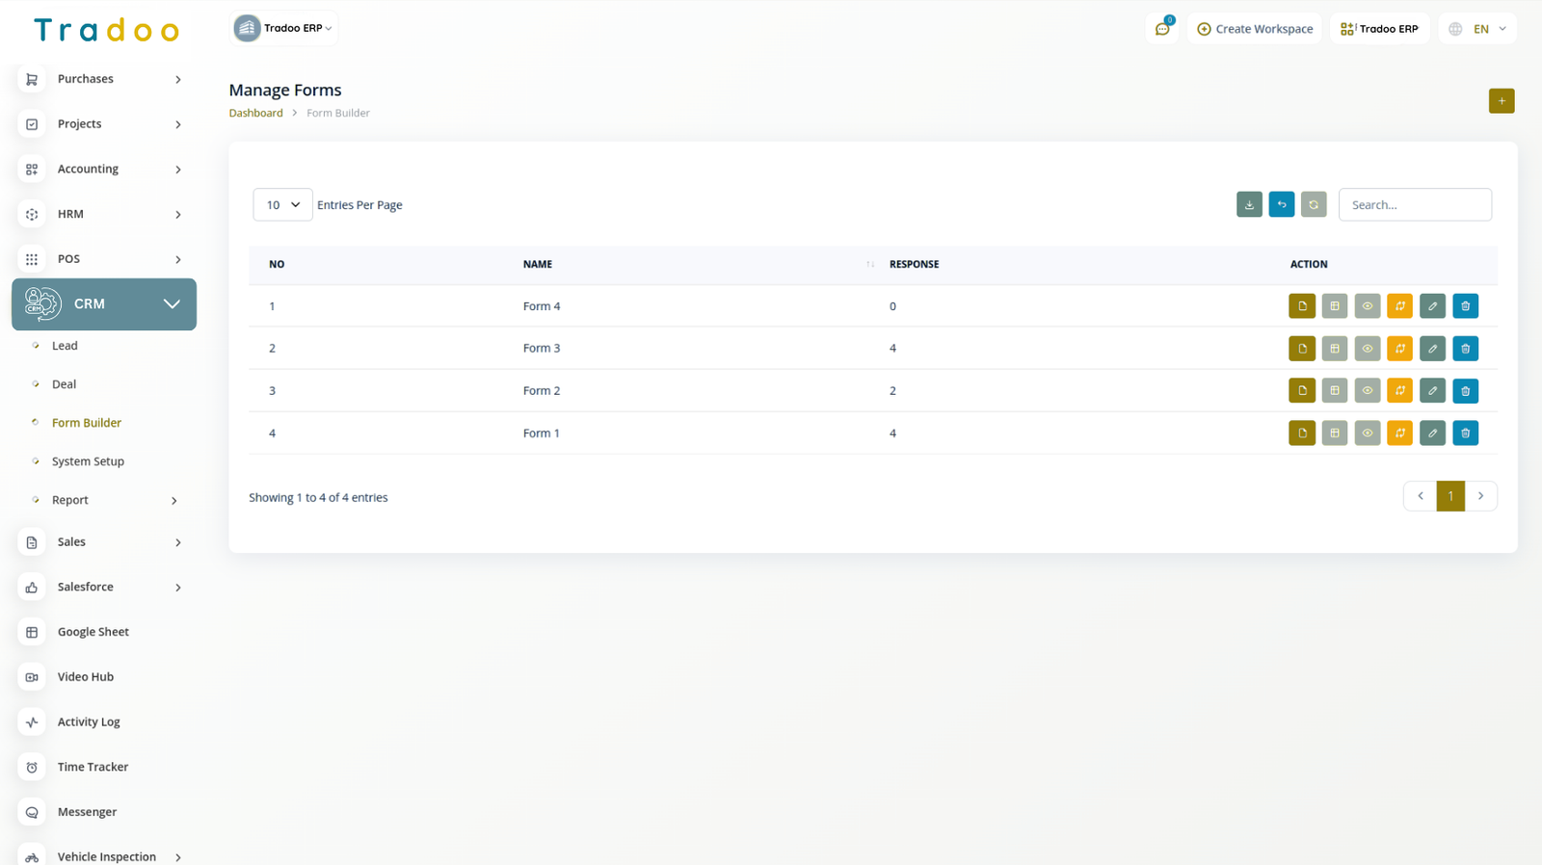Open the grid icon in Form 2's row
Viewport: 1542px width, 865px height.
(1335, 391)
